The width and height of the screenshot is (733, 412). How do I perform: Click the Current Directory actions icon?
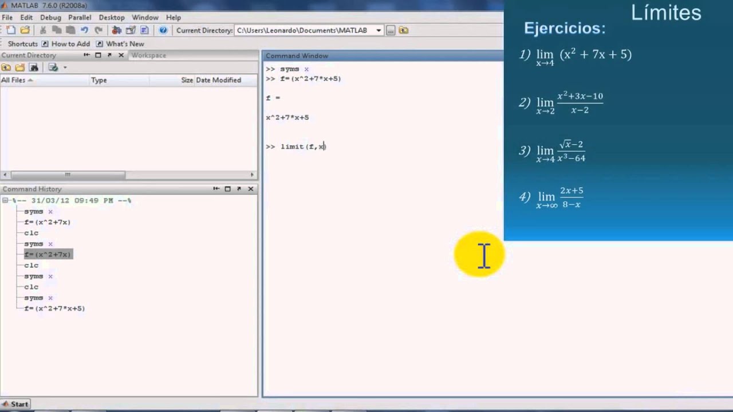53,68
